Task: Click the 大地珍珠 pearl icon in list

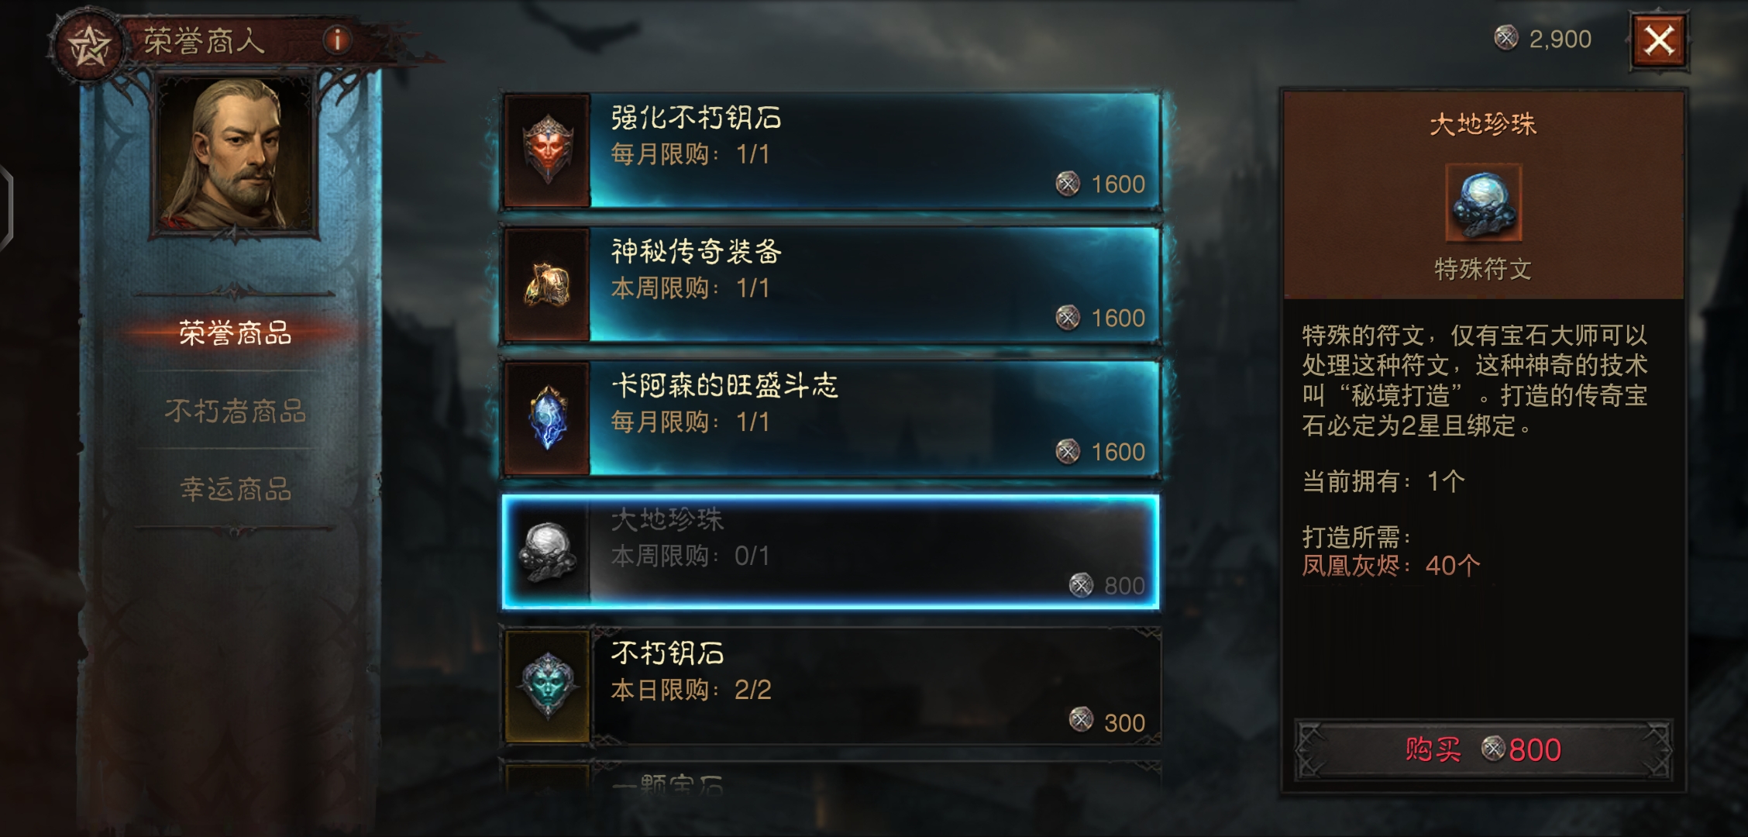Action: pos(548,553)
